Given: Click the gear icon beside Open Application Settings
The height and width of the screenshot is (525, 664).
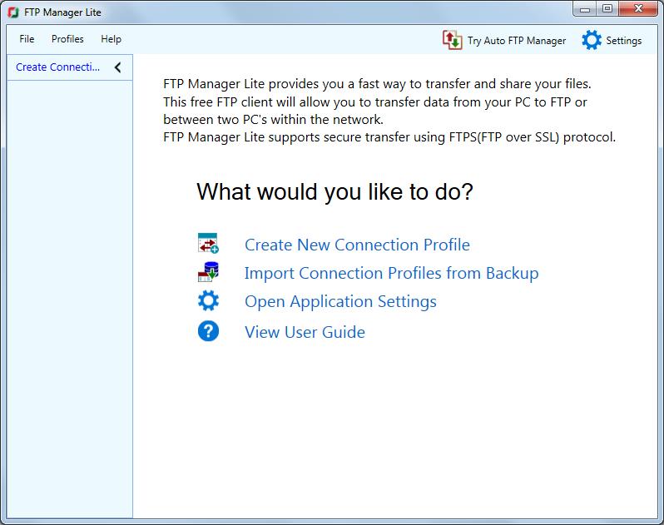Looking at the screenshot, I should (208, 300).
